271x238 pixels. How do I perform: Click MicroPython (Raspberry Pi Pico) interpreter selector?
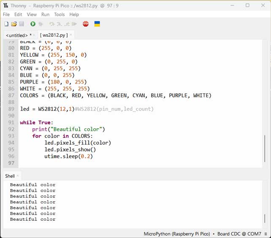pos(177,234)
